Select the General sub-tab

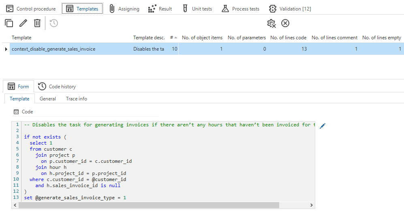(48, 98)
